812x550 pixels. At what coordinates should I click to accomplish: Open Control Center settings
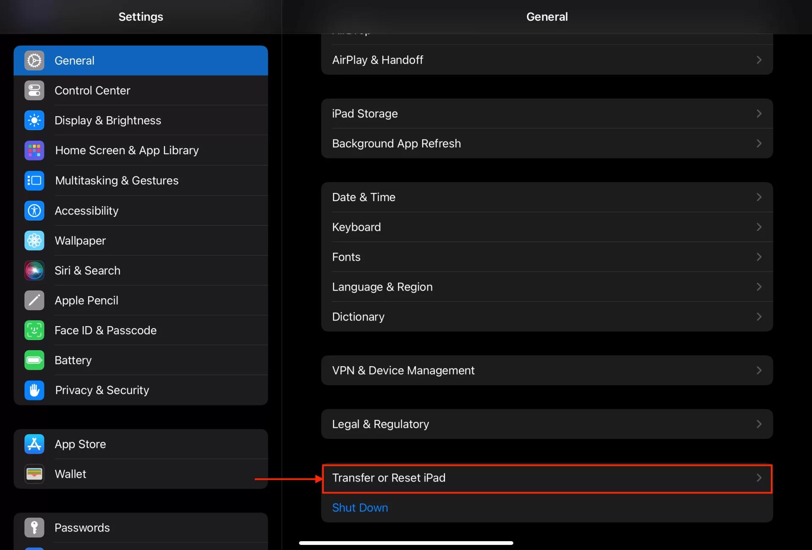tap(141, 90)
